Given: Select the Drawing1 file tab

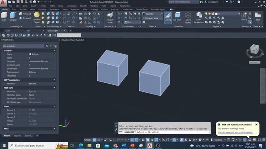Looking at the screenshot, I should [53, 31].
